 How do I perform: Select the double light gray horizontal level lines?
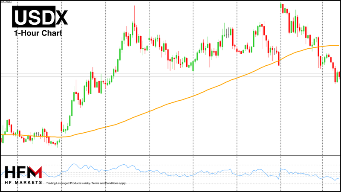[170, 75]
